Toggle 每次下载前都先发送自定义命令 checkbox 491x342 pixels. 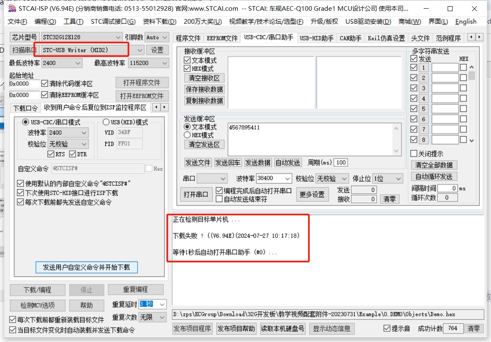click(x=20, y=202)
